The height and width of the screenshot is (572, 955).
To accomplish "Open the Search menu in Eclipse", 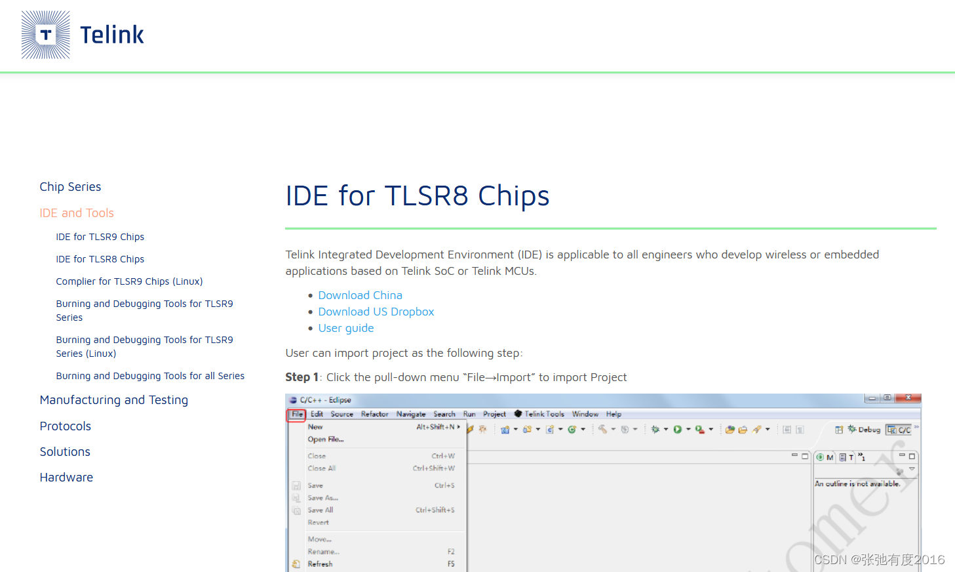I will tap(444, 415).
